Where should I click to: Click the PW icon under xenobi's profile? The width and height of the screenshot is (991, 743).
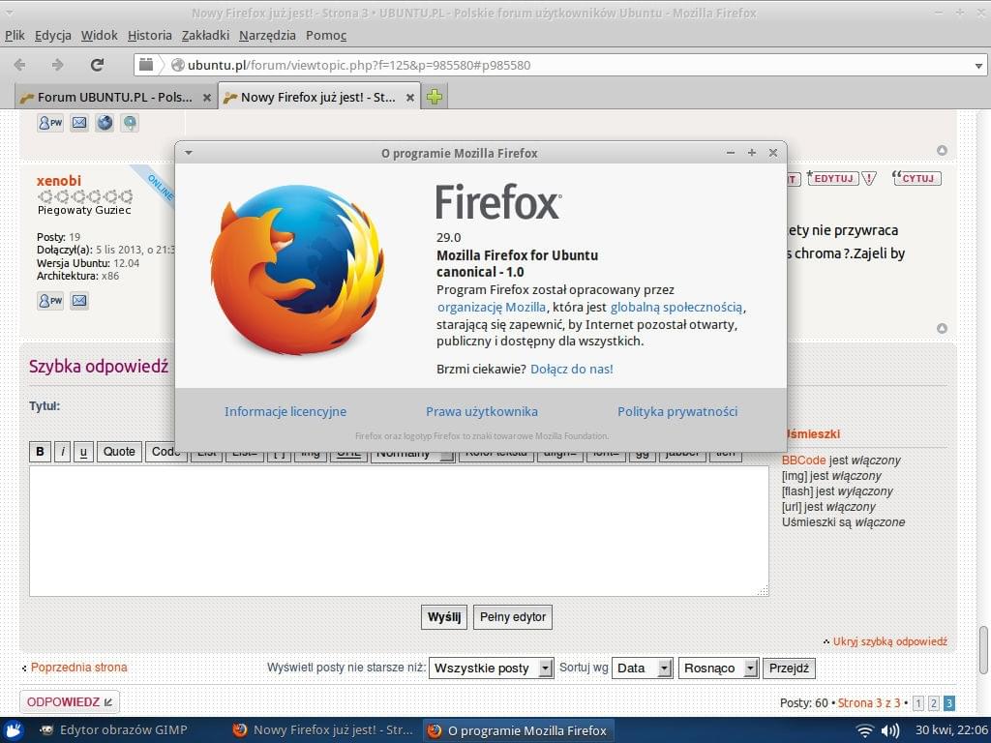[x=50, y=301]
